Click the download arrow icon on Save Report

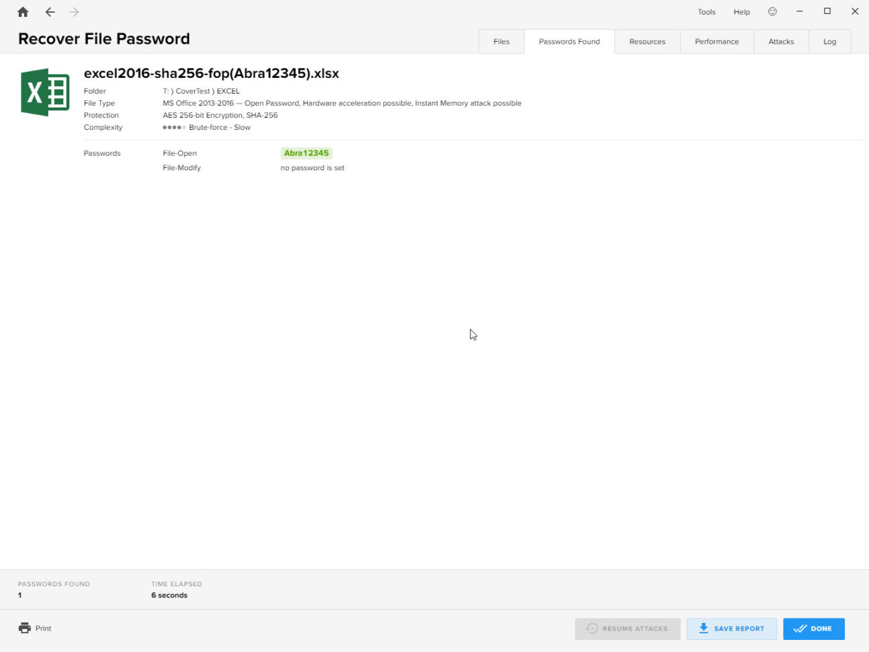704,628
